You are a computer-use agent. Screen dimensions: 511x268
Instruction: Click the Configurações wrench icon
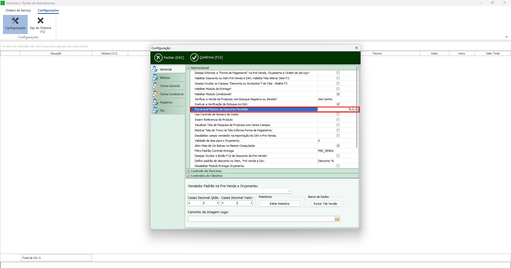coord(15,21)
